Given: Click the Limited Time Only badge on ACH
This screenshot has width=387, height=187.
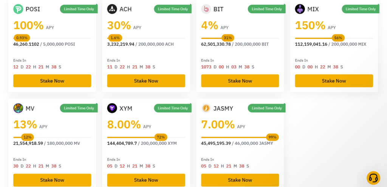Looking at the screenshot, I should [173, 9].
